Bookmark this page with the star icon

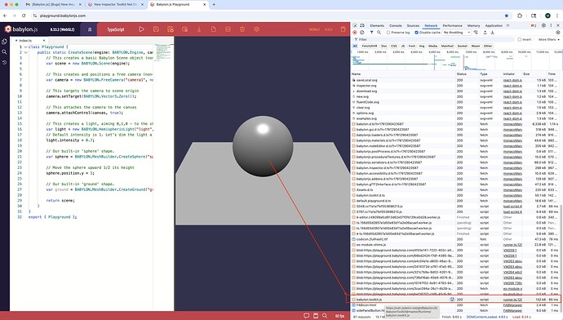click(506, 16)
